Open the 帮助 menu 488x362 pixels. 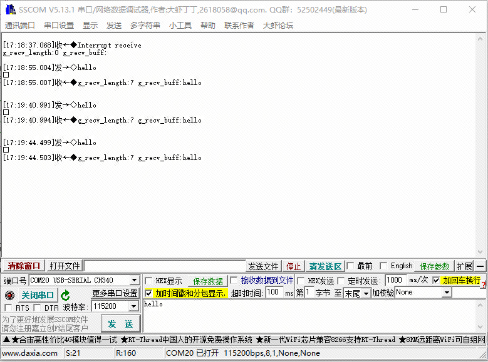pos(208,25)
